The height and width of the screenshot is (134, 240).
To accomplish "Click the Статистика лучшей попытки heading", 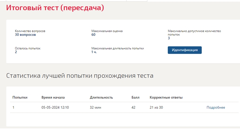I will pyautogui.click(x=80, y=76).
